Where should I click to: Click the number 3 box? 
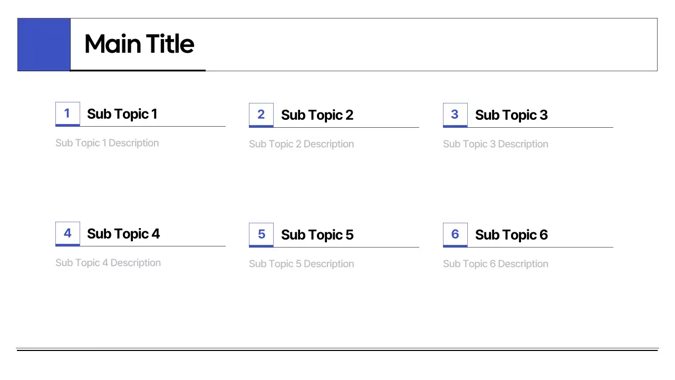(455, 115)
